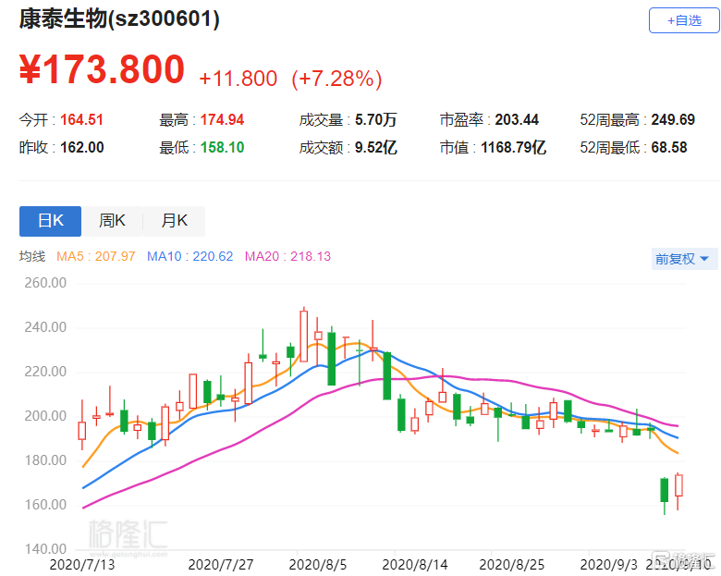Viewport: 721px width, 576px height.
Task: Click the 成交额 value 9.52亿
Action: tap(375, 147)
